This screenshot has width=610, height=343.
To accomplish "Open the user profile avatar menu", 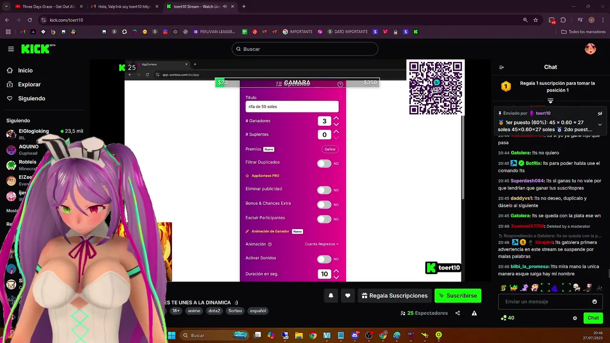I will click(590, 49).
